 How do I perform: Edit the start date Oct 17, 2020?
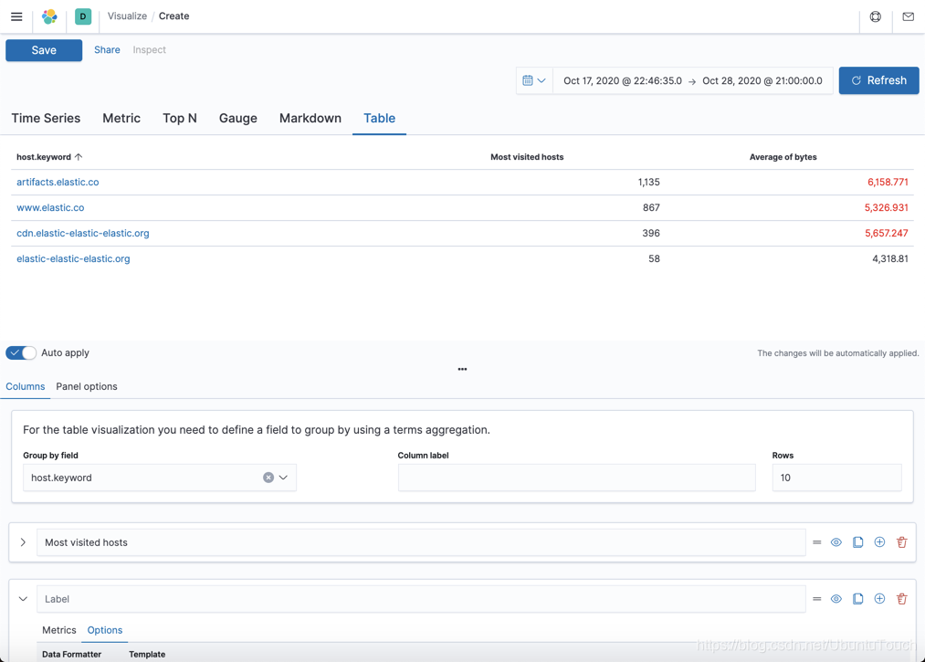click(x=623, y=81)
